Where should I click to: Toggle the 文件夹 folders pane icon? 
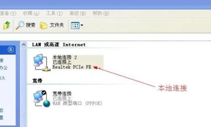tap(44, 25)
